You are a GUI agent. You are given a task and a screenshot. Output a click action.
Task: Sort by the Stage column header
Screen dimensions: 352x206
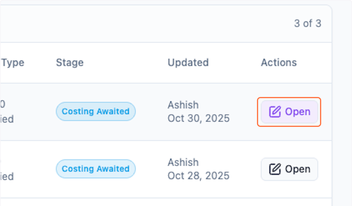[70, 62]
